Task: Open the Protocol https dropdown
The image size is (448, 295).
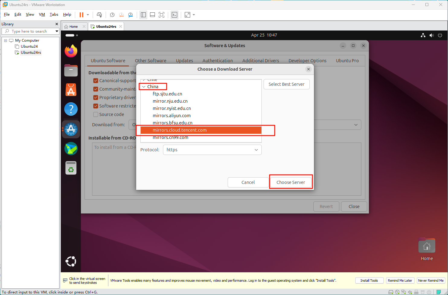Action: pyautogui.click(x=212, y=150)
